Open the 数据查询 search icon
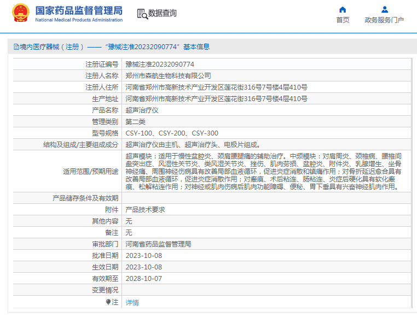Viewport: 417px width, 323px height. click(142, 14)
